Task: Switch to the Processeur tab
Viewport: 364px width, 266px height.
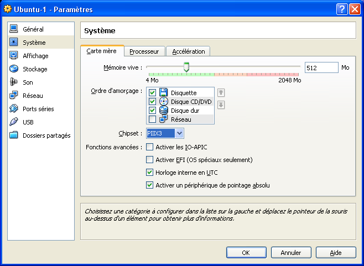Action: click(x=144, y=51)
